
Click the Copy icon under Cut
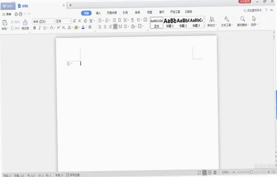point(12,28)
